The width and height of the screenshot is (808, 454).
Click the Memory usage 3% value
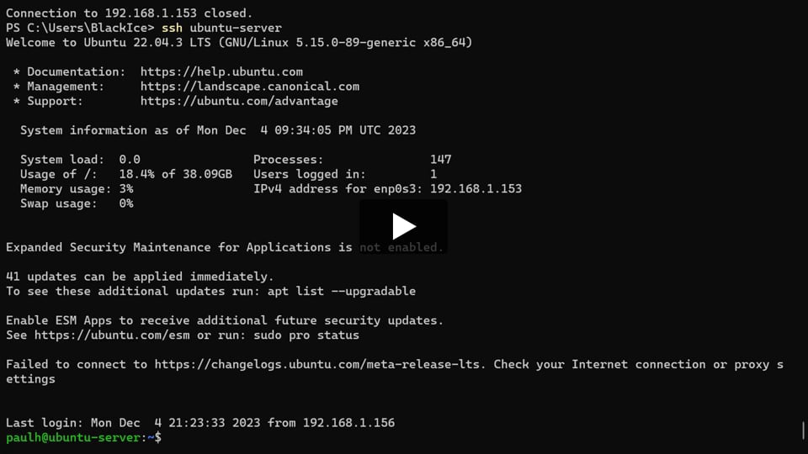tap(126, 189)
